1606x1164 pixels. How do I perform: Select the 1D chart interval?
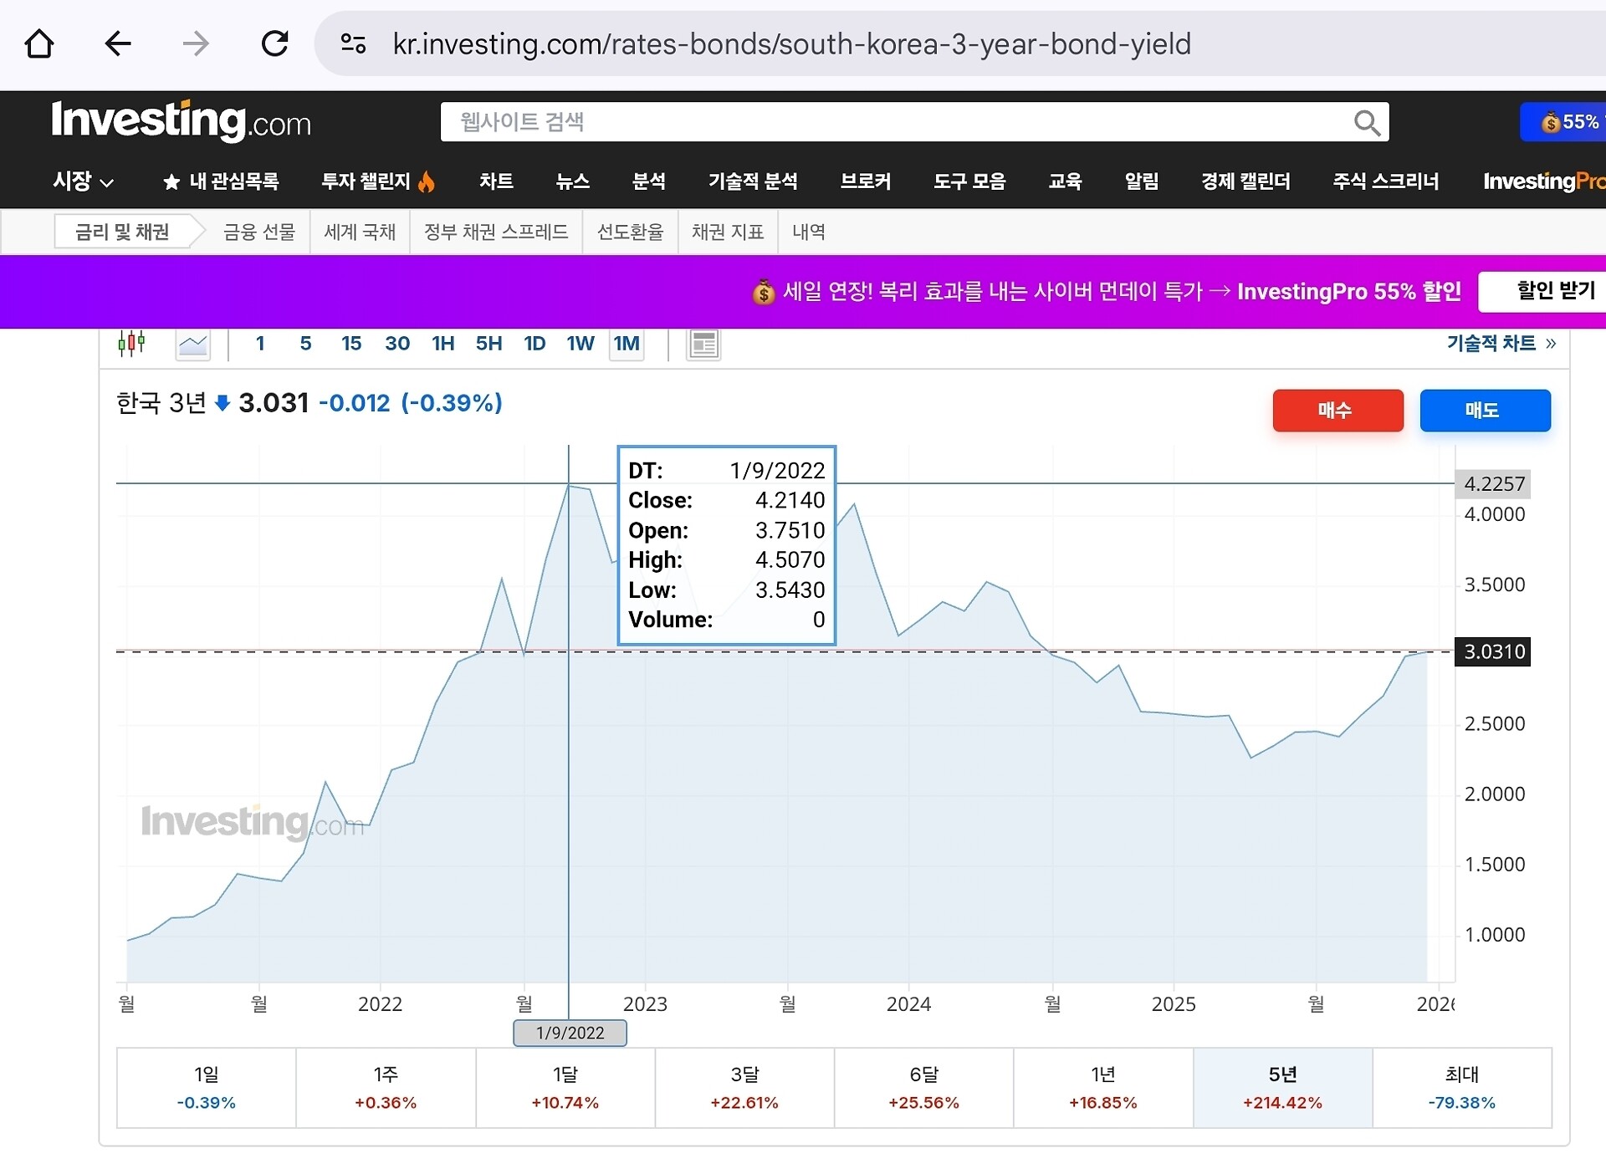click(534, 344)
